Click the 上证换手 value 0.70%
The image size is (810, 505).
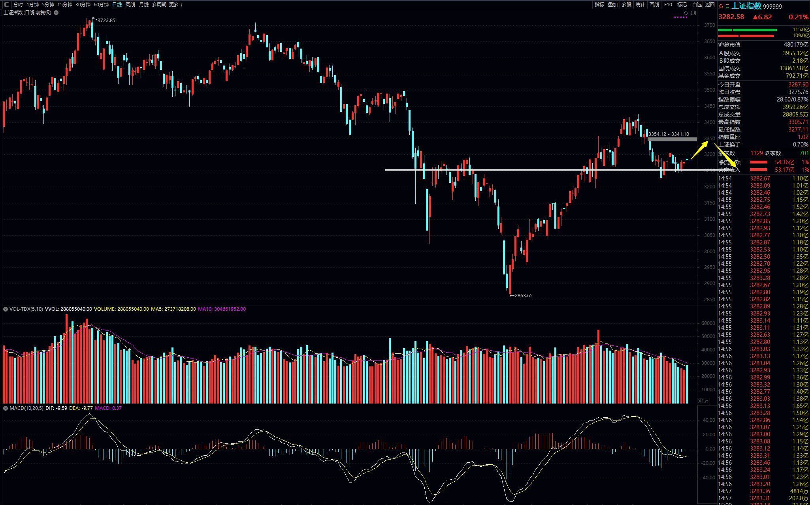(x=801, y=145)
